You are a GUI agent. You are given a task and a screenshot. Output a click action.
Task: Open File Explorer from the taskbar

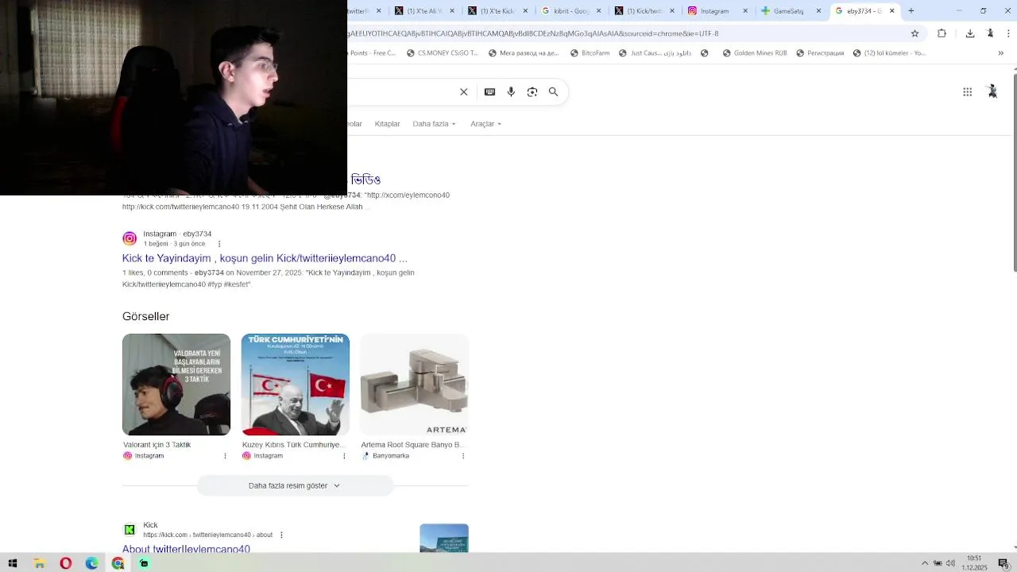click(x=39, y=563)
